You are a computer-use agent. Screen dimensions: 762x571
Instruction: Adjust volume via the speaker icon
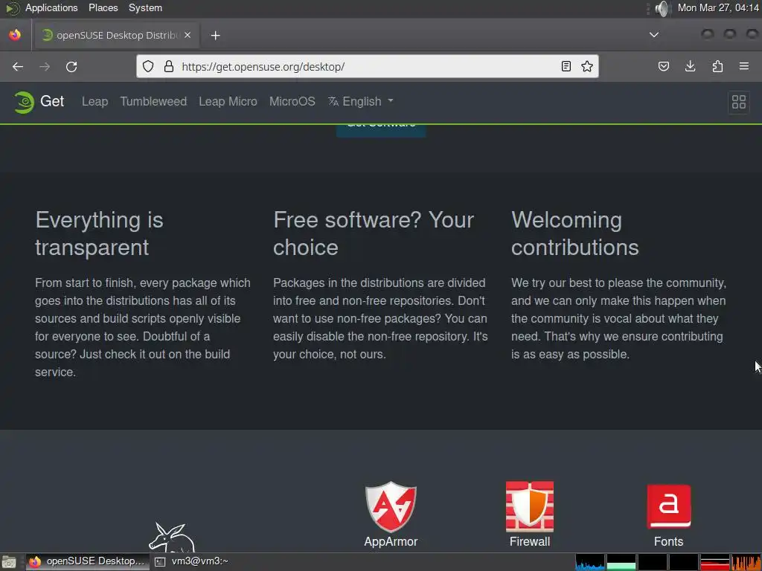[661, 8]
